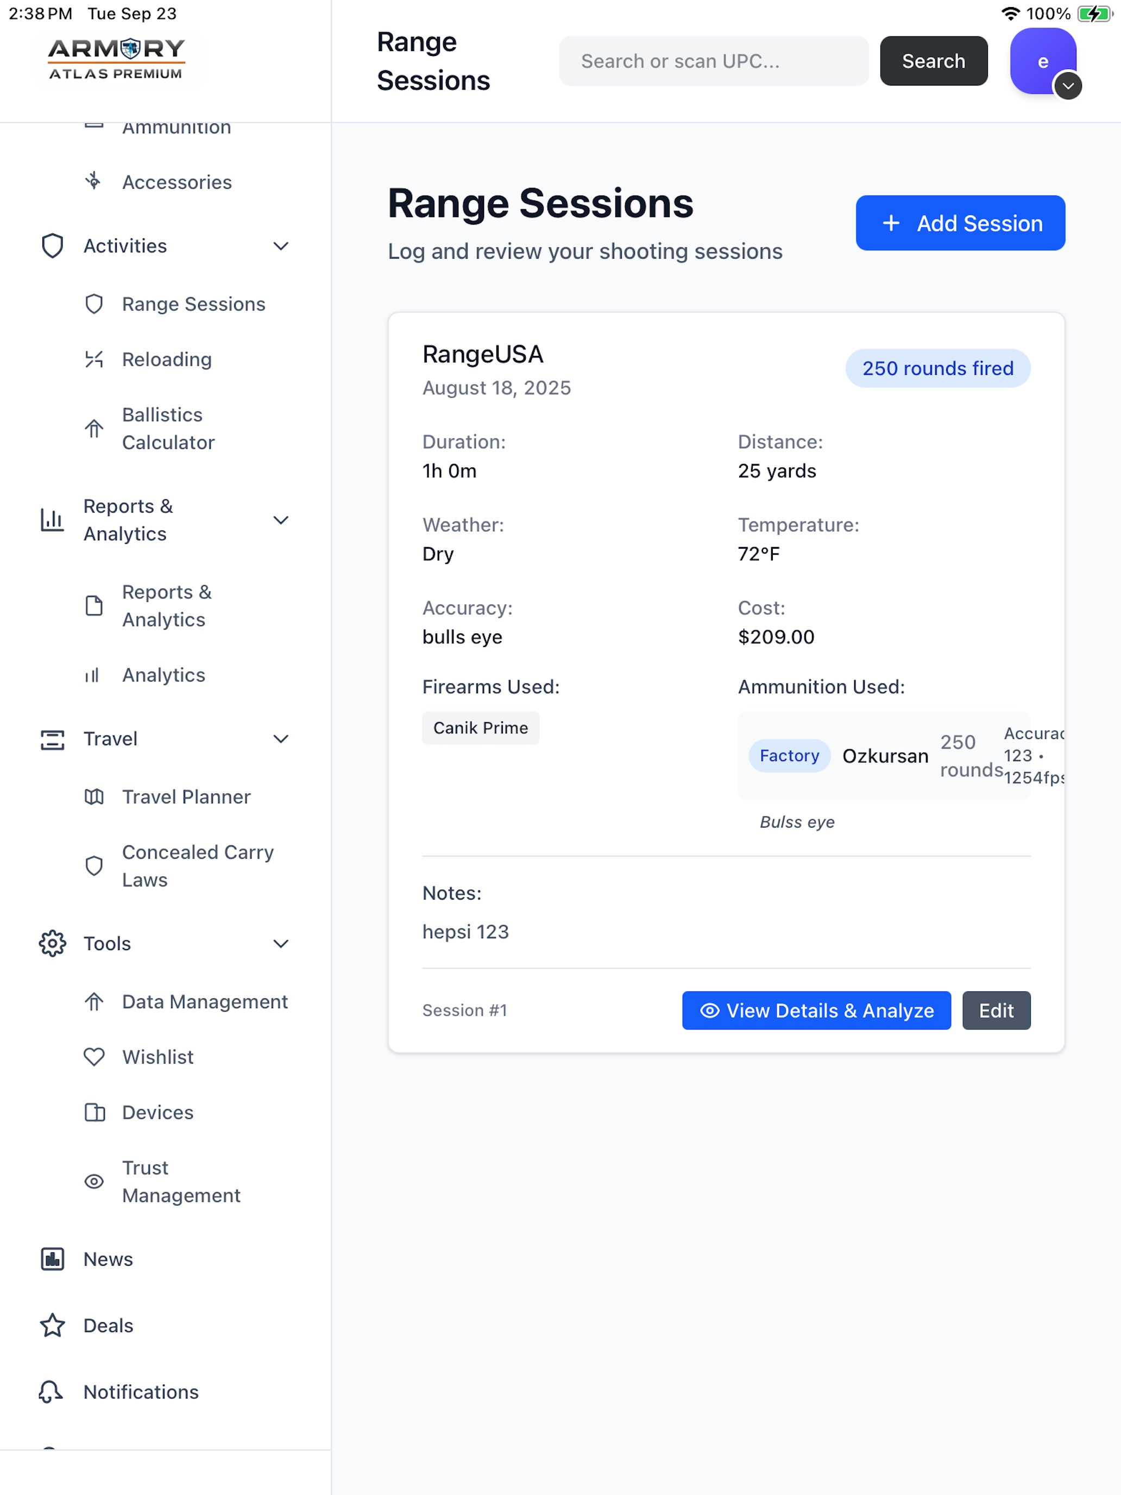The image size is (1121, 1495).
Task: Click the Reports & Analytics bar chart icon
Action: click(x=53, y=520)
